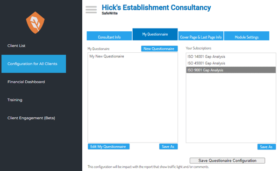Click the Edit My Questionnaire button
This screenshot has width=278, height=171.
point(108,147)
